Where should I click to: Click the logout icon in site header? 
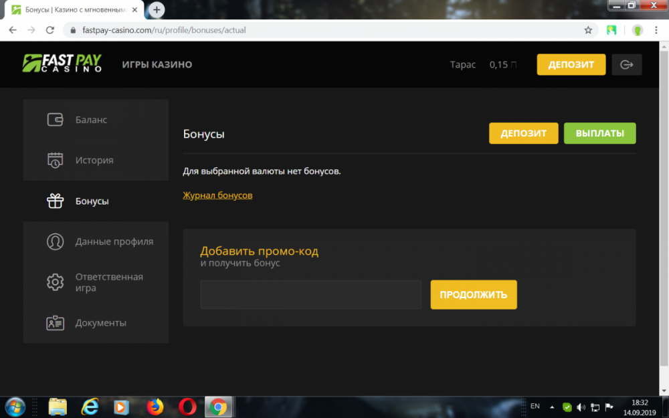coord(626,65)
